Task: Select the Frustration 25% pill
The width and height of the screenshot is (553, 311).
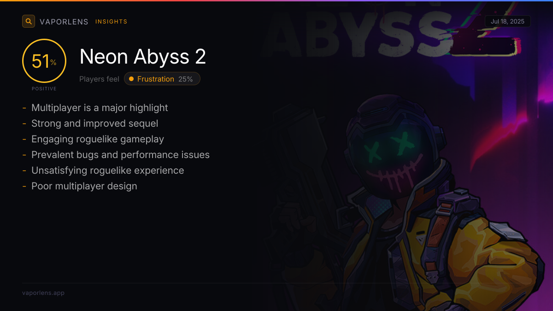Action: click(162, 79)
